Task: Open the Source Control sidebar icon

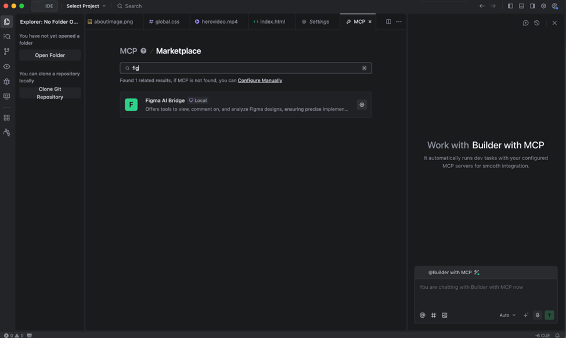Action: [7, 52]
